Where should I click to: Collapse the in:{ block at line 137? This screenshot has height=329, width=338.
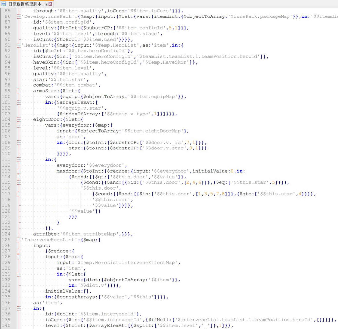[x=18, y=308]
